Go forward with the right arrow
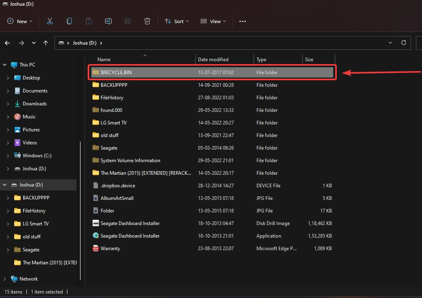This screenshot has width=422, height=298. tap(22, 43)
